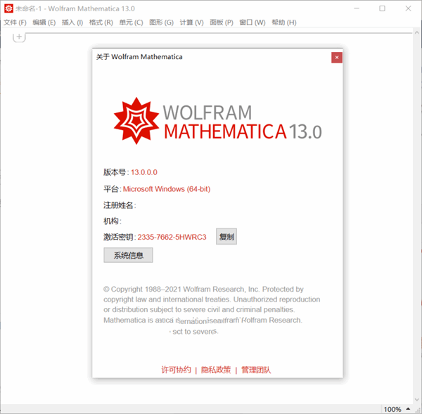Image resolution: width=422 pixels, height=414 pixels.
Task: Open the 单元 (C) menu
Action: pos(130,22)
